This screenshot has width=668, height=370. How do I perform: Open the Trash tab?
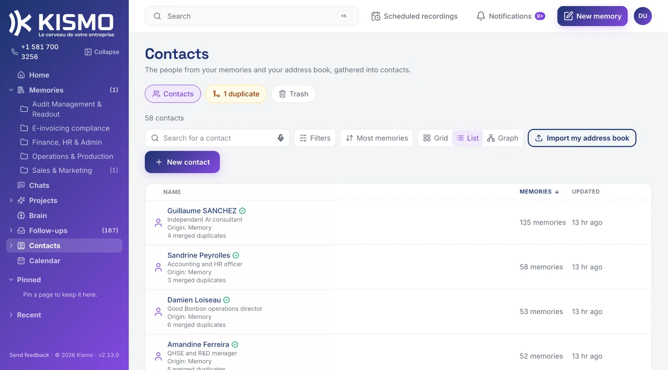(293, 94)
